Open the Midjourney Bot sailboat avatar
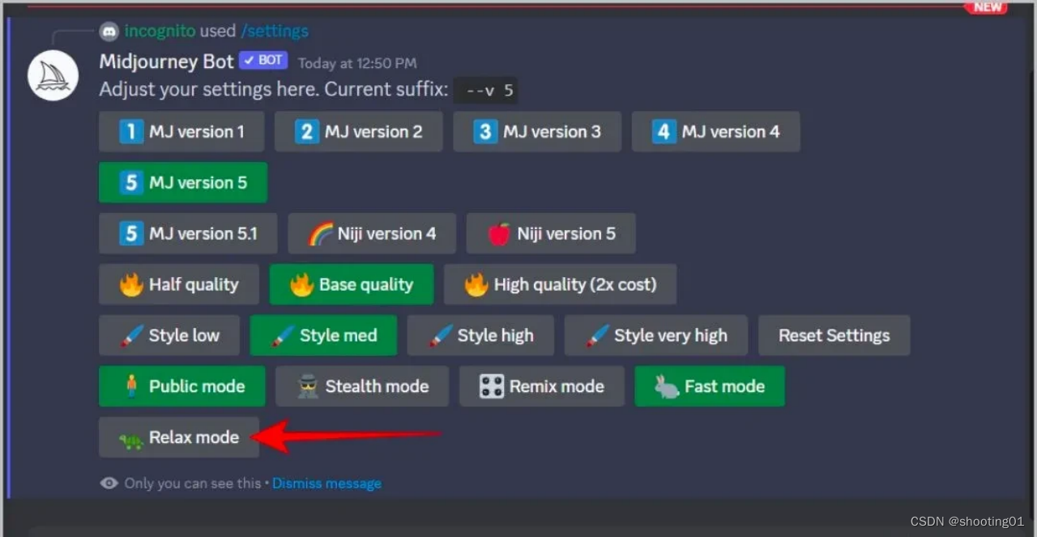 point(53,76)
